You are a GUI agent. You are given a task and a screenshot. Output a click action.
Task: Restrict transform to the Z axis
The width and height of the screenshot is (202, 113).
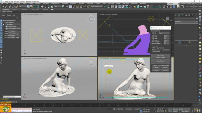(171, 7)
